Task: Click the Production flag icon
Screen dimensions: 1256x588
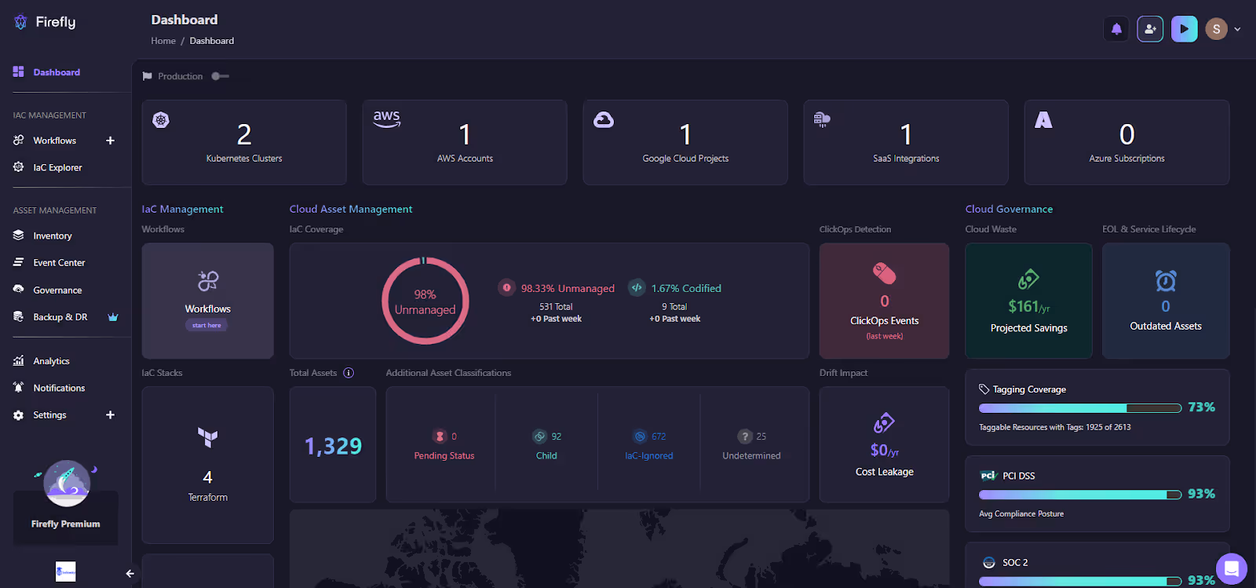Action: pos(147,76)
